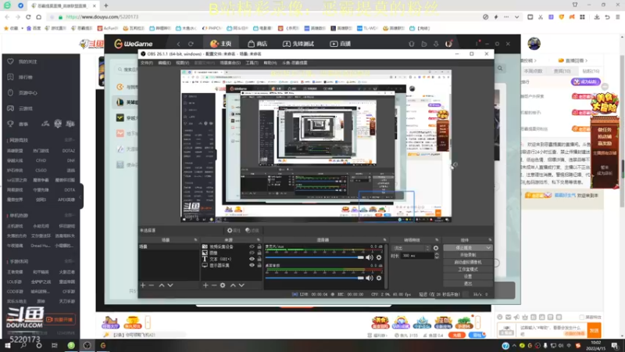Refresh the WeGame page
Viewport: 625px width, 352px height.
pos(191,44)
